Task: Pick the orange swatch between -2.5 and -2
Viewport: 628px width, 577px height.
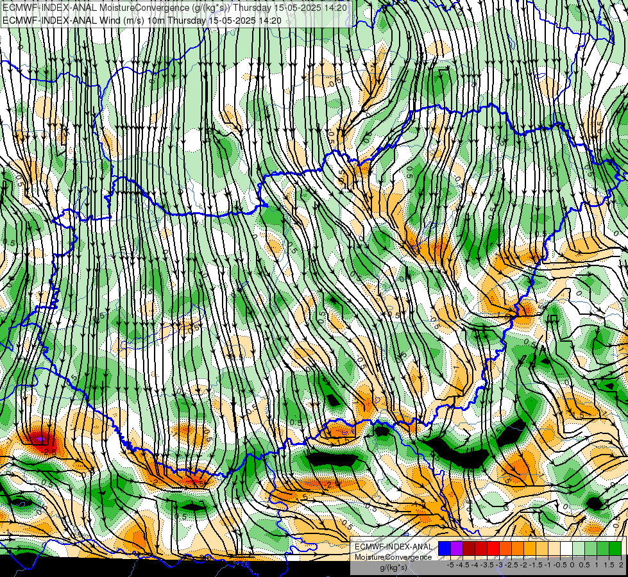Action: point(518,549)
